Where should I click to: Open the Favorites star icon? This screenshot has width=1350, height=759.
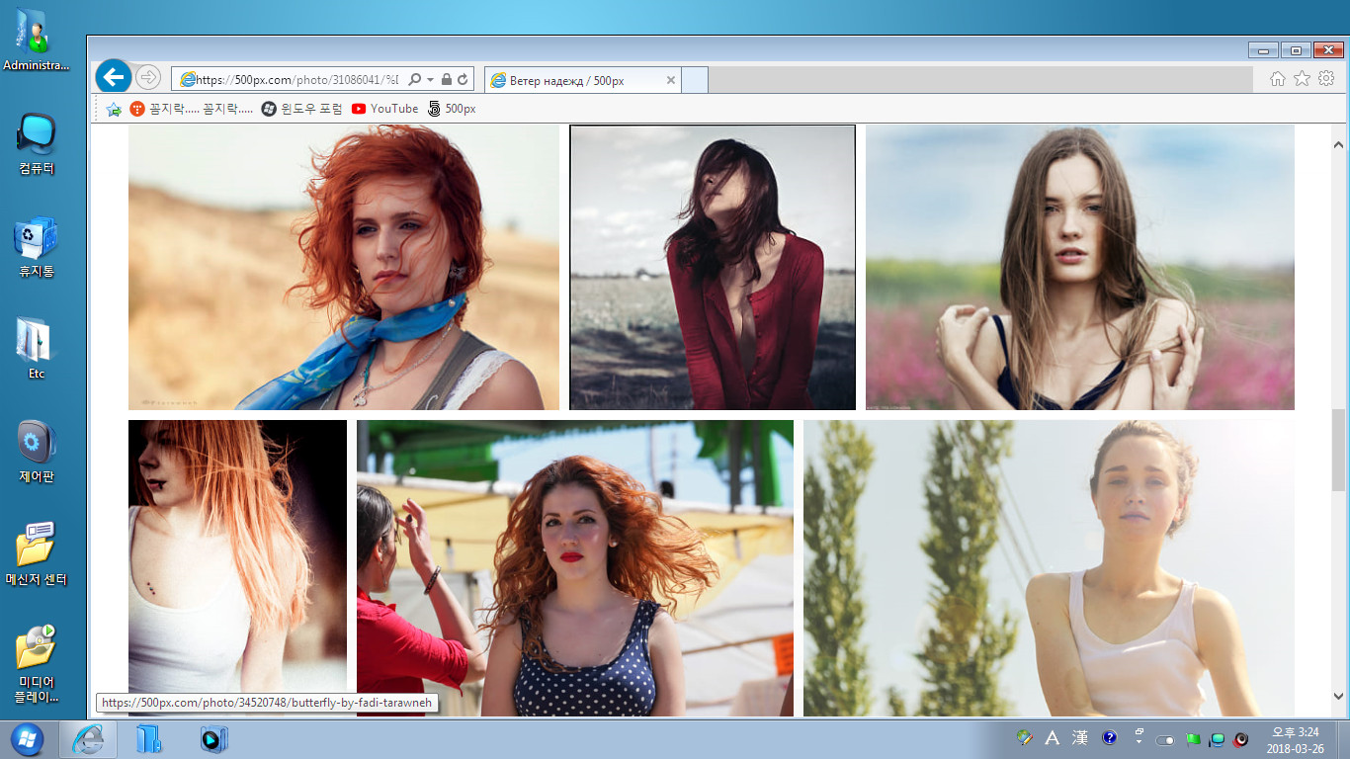1303,78
